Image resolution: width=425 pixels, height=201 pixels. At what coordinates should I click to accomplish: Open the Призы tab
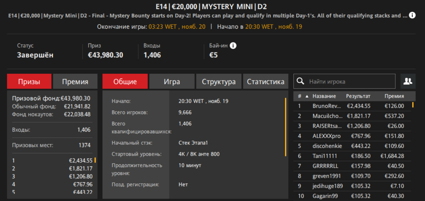point(29,82)
